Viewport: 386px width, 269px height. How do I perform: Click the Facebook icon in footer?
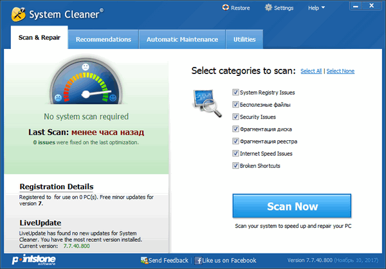click(198, 261)
